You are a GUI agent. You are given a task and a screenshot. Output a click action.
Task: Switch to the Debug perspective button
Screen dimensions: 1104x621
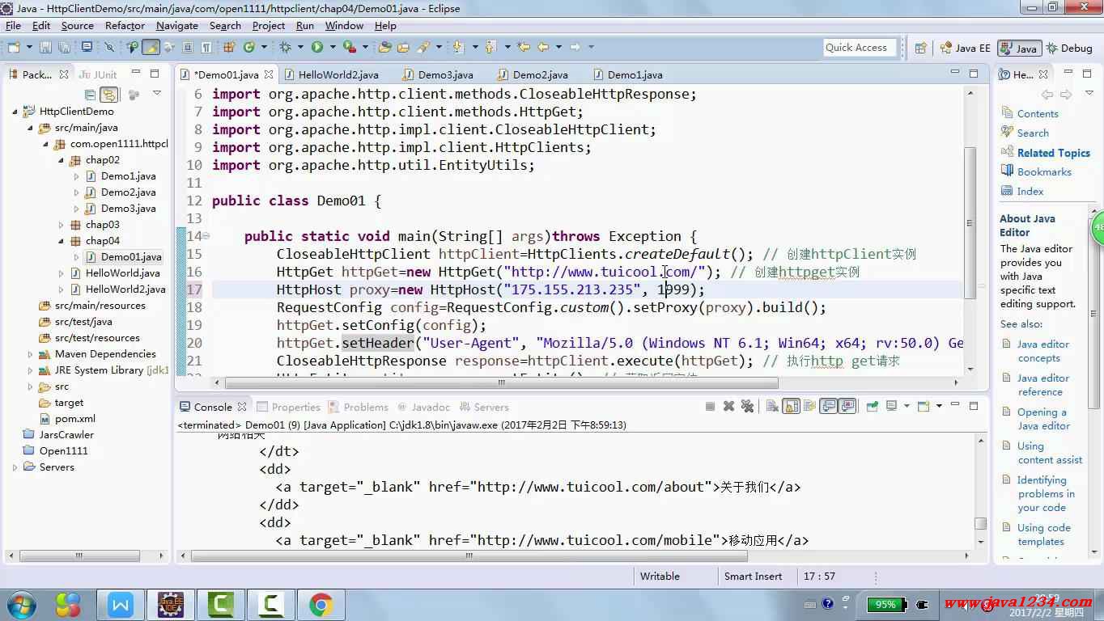1069,49
